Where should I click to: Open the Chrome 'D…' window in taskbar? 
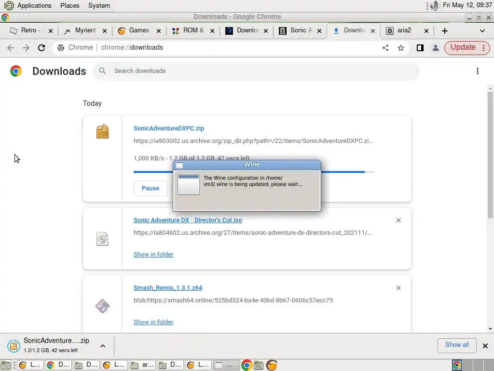(x=58, y=365)
